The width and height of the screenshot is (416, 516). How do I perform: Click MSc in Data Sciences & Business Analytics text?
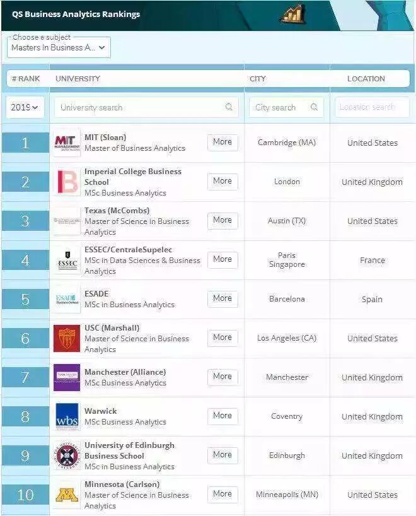(142, 266)
